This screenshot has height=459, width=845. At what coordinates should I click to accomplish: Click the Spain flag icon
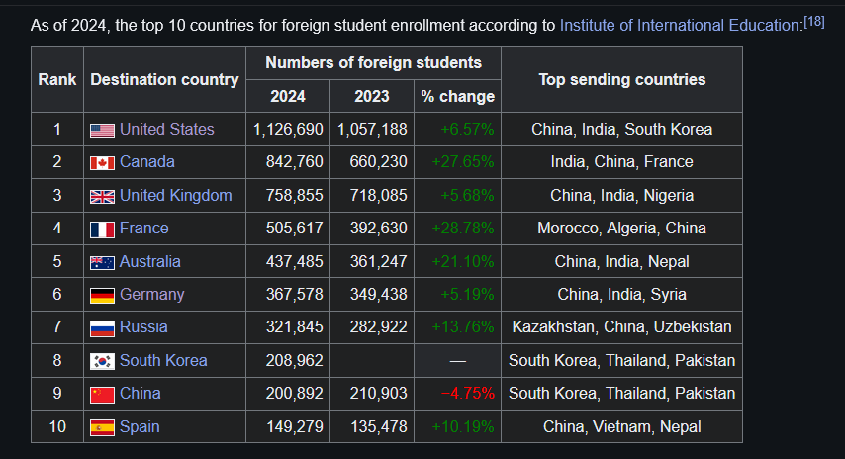(102, 427)
